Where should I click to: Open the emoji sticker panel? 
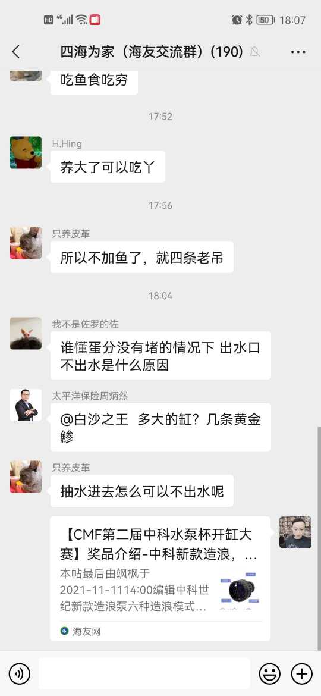point(269,674)
